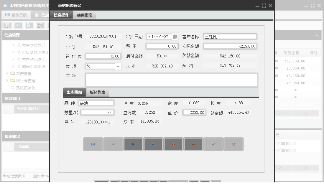Expand the 车费管理 tree node
The width and height of the screenshot is (324, 193).
6,74
